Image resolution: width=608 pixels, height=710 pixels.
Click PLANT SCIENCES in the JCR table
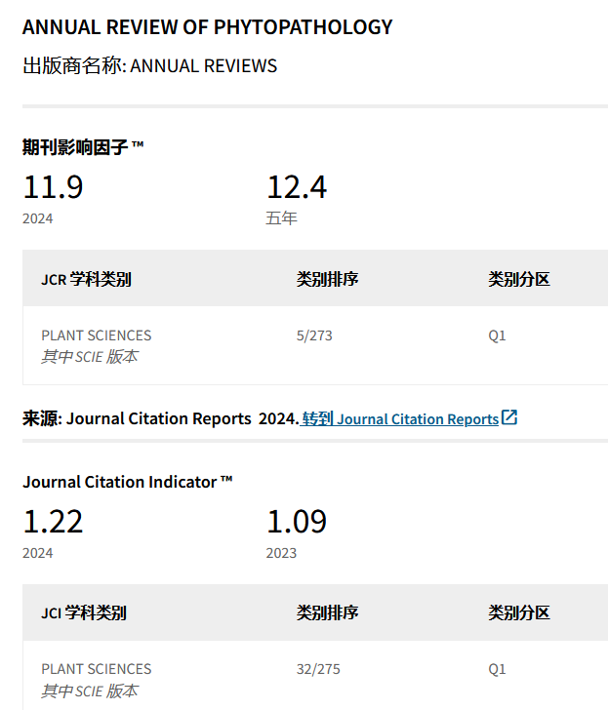96,335
